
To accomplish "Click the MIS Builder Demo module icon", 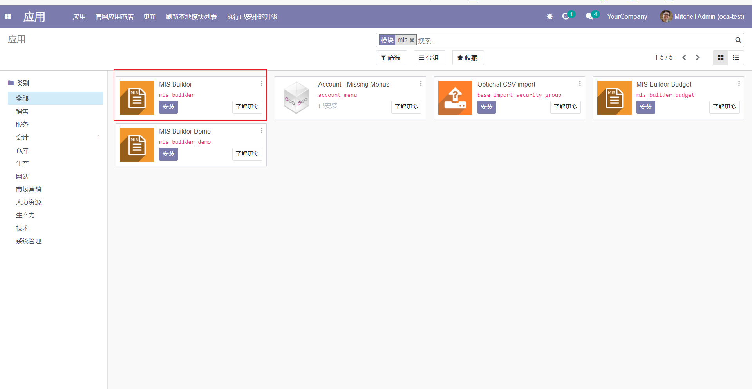I will 137,145.
